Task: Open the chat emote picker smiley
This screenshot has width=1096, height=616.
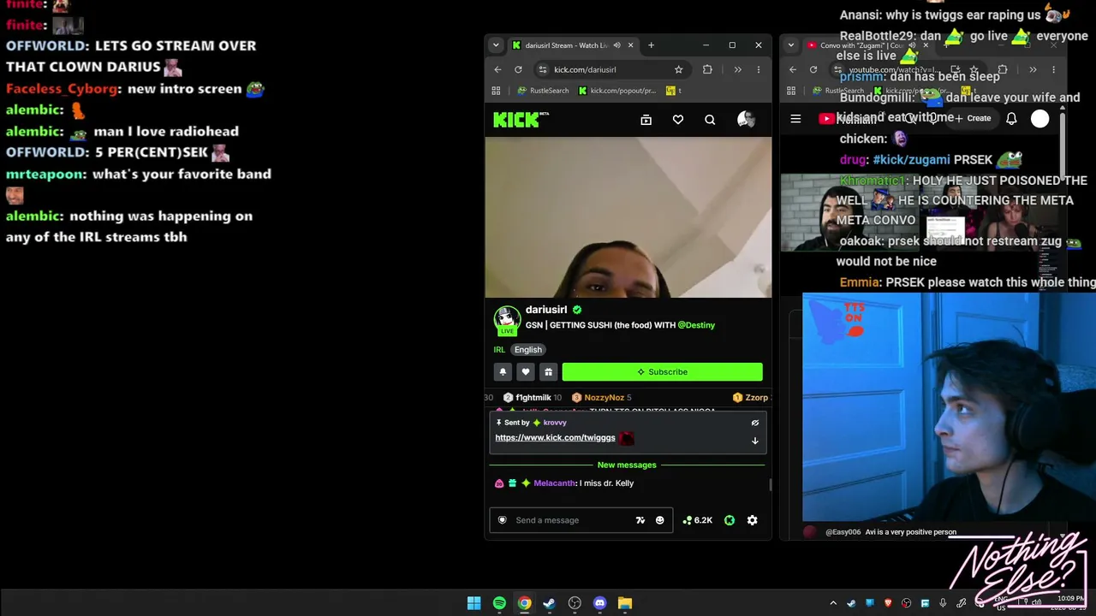Action: 659,520
